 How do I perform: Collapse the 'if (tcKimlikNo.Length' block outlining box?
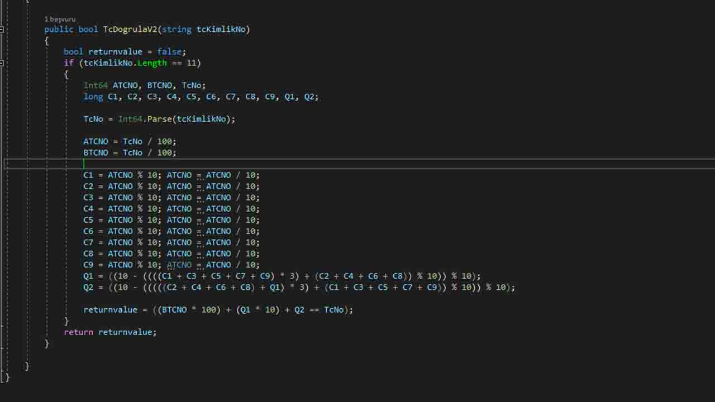point(2,63)
